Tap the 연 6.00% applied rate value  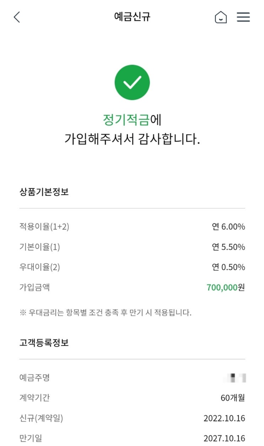pyautogui.click(x=228, y=227)
